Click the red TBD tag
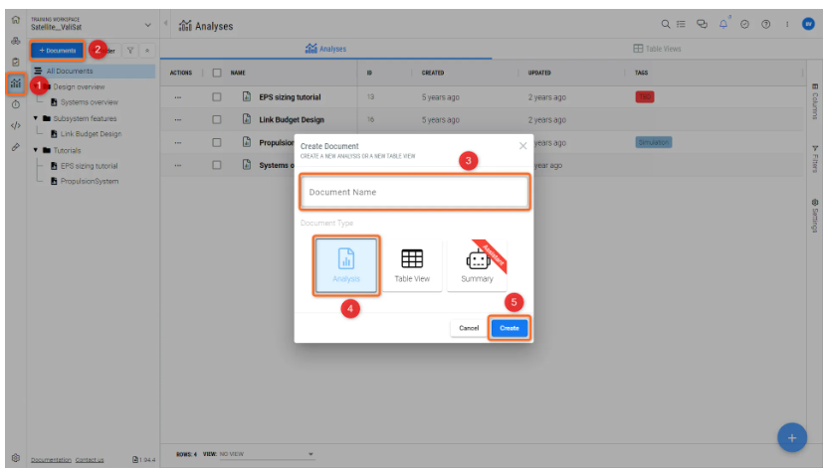The height and width of the screenshot is (469, 824). point(645,97)
